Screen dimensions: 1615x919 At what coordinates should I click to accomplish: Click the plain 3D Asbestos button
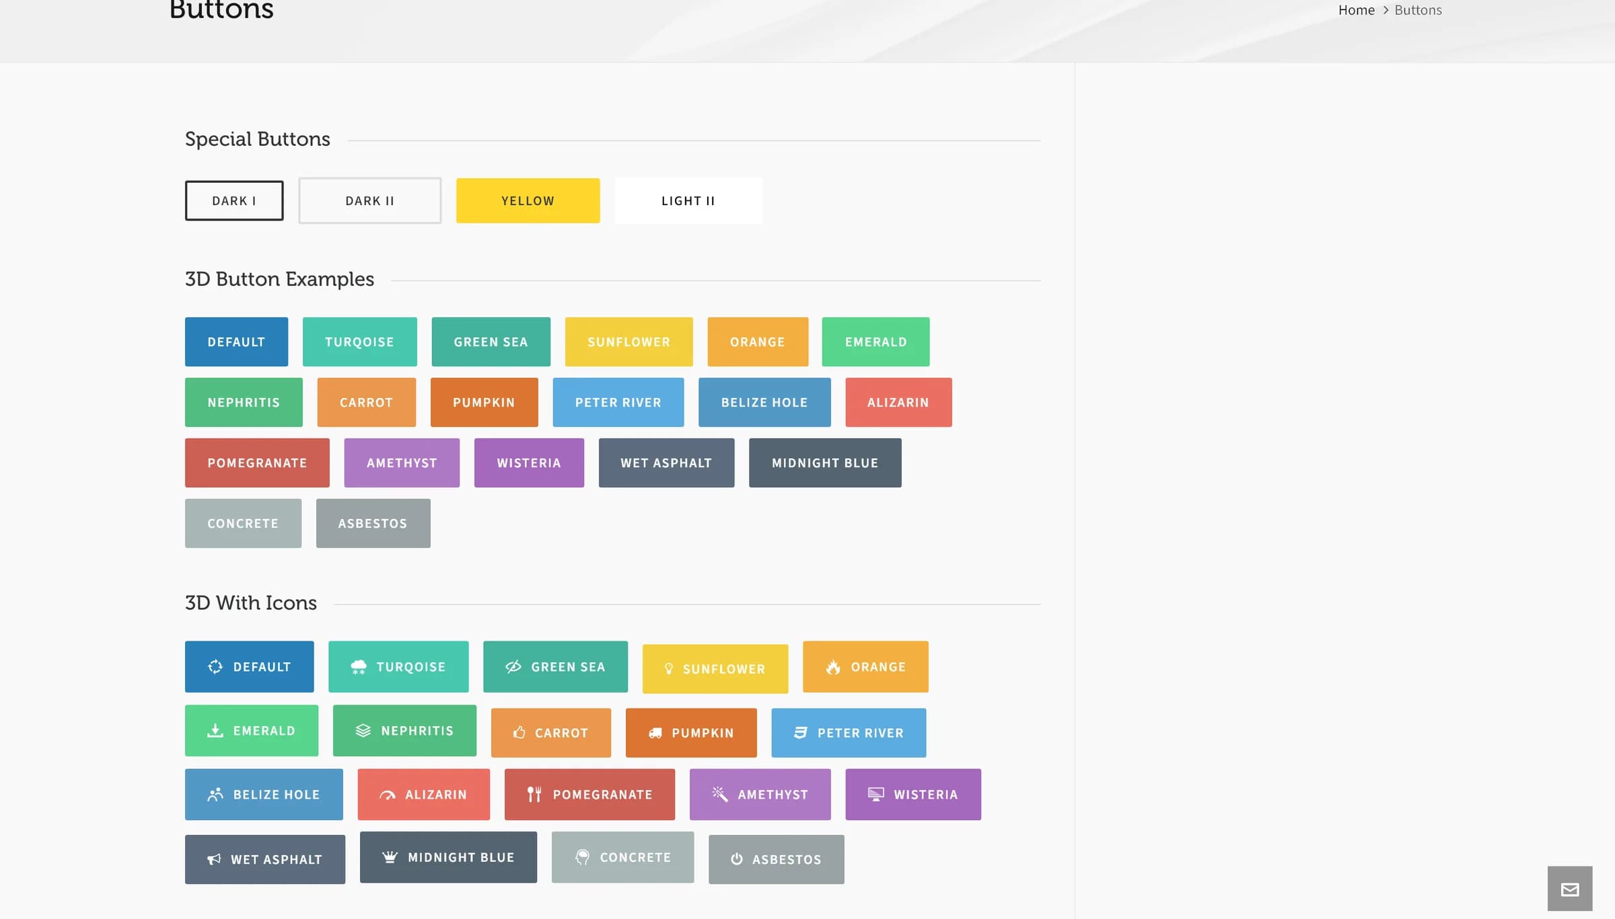[x=373, y=523]
